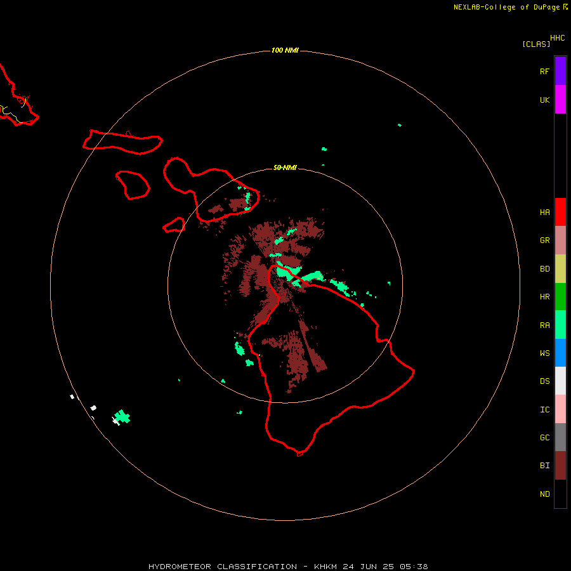Select the gray GC legend swatch
Screen dimensions: 571x571
[x=560, y=437]
